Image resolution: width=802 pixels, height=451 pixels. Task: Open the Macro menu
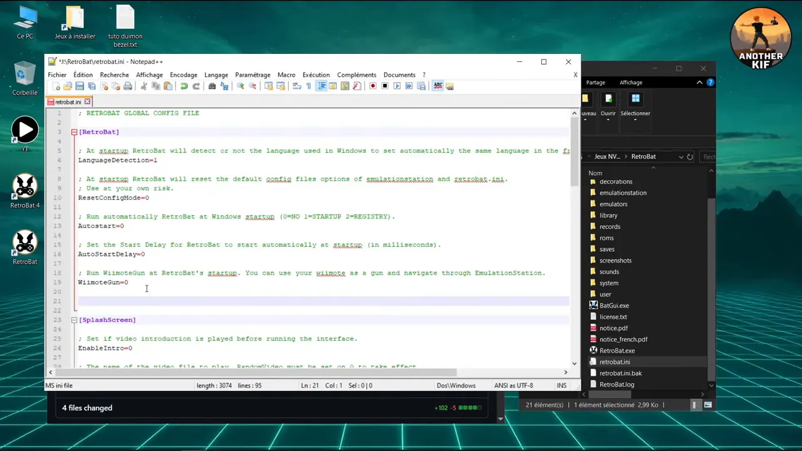coord(286,75)
